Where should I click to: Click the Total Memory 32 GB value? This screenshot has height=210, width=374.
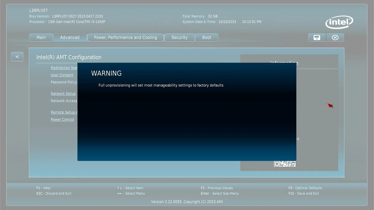213,16
